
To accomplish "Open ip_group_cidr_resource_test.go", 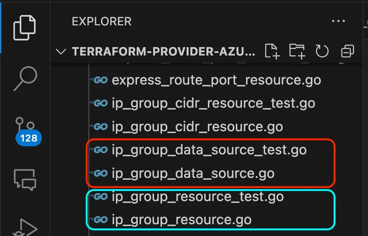I will (x=214, y=103).
